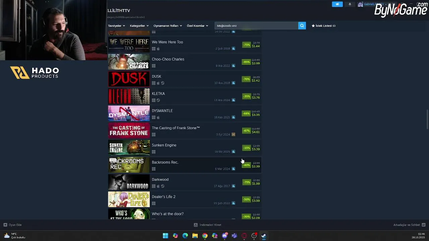The width and height of the screenshot is (429, 241).
Task: Expand the Oynamanın Yolları dropdown
Action: (x=168, y=26)
